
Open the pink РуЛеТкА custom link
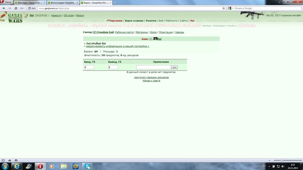tap(56, 25)
